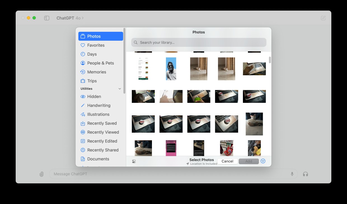Click the Utilities section header text
This screenshot has width=347, height=204.
click(86, 89)
